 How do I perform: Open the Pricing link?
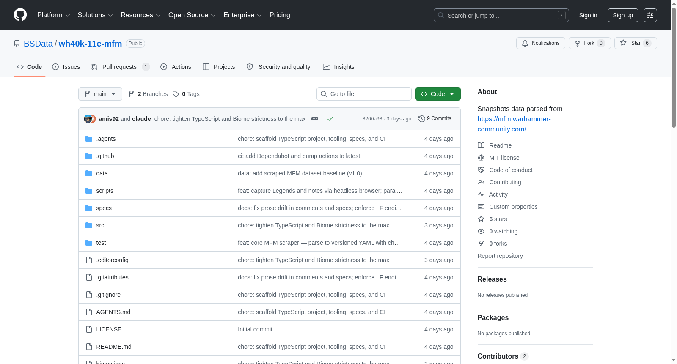tap(280, 15)
